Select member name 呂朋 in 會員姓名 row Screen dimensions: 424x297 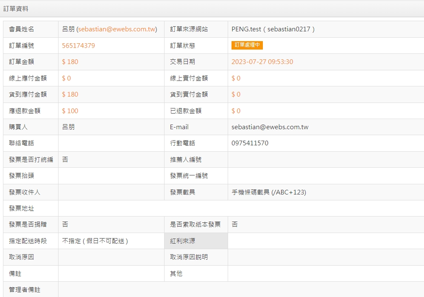click(68, 29)
